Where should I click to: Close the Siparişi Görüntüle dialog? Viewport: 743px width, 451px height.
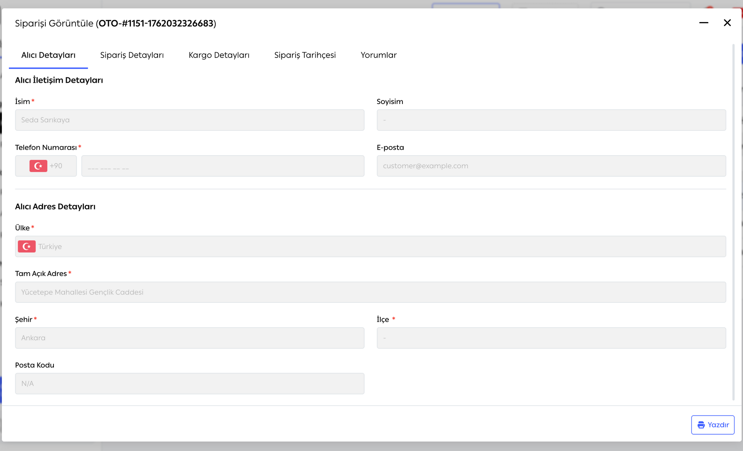pos(727,23)
